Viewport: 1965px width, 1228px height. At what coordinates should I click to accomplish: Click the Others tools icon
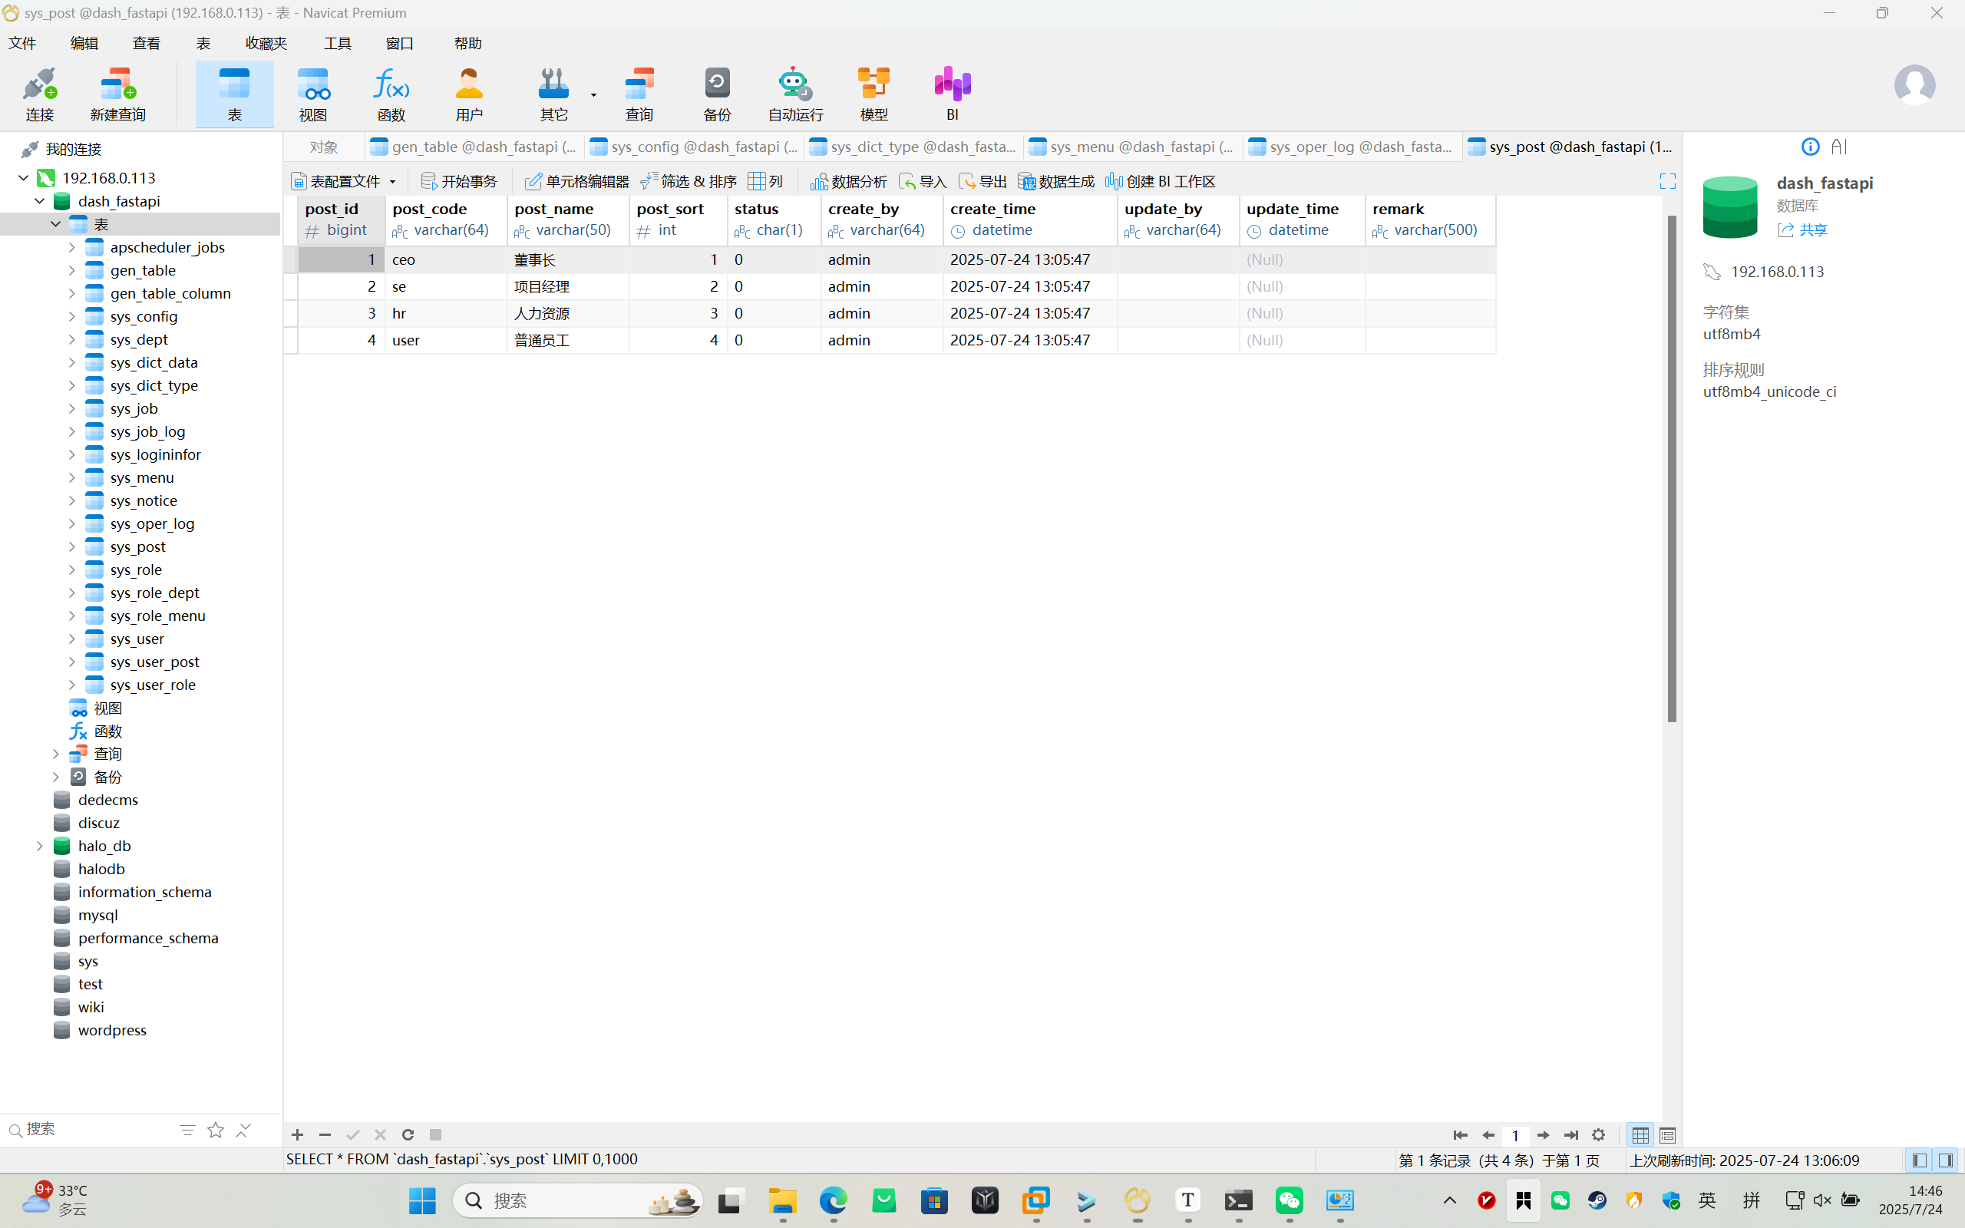pyautogui.click(x=553, y=94)
